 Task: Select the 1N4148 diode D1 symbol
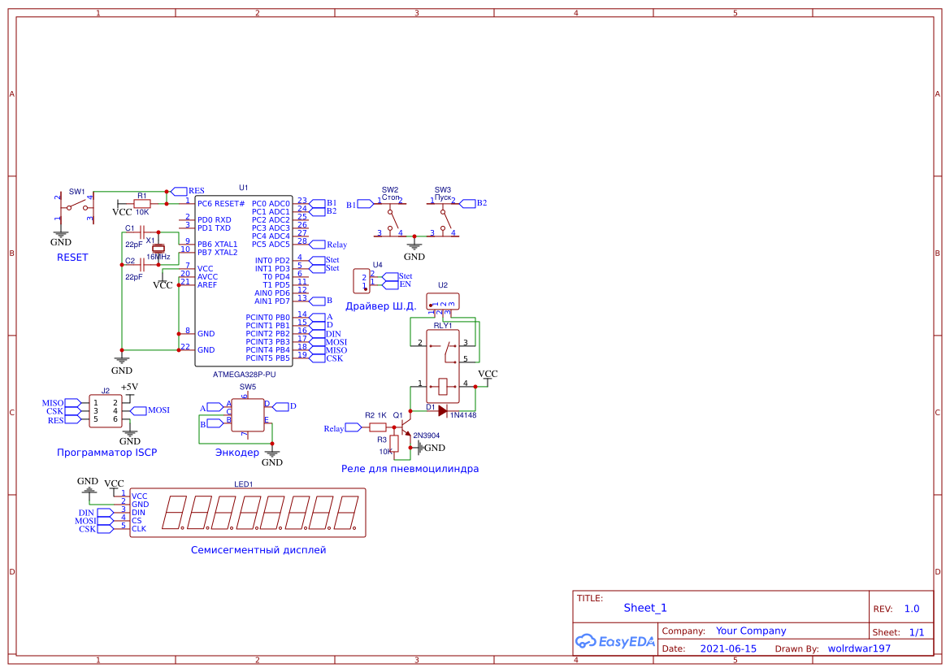pyautogui.click(x=443, y=410)
